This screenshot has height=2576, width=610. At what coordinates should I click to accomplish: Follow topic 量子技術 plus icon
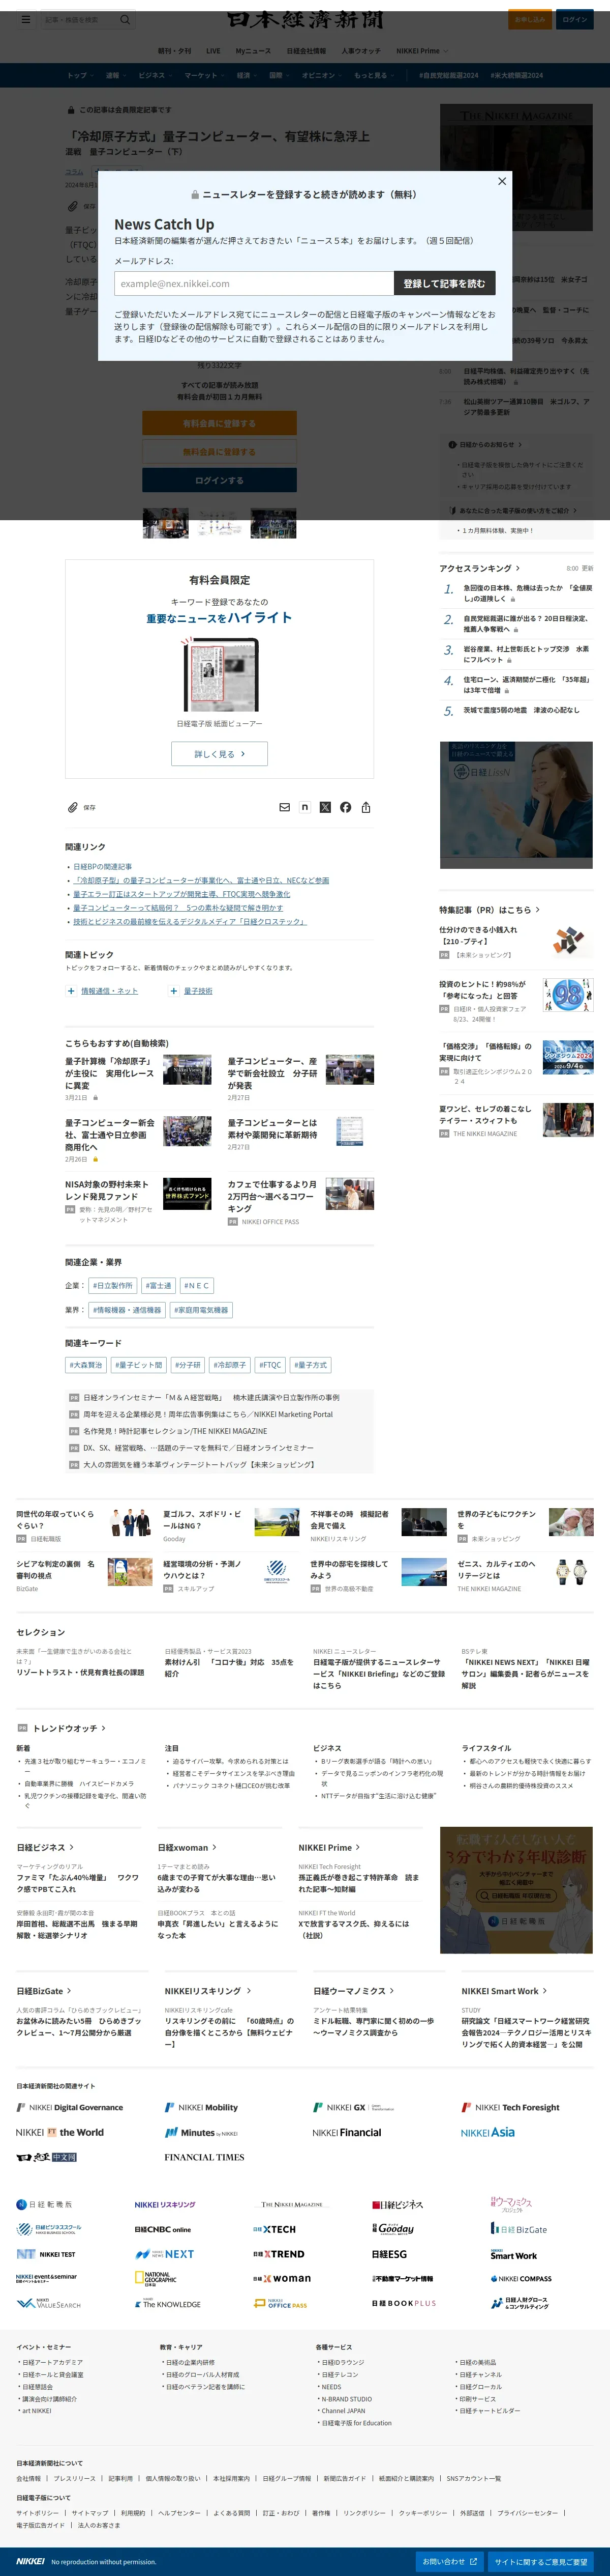point(173,991)
